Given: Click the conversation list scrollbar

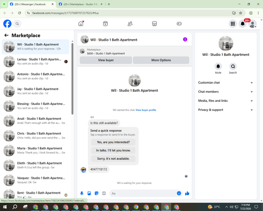Looking at the screenshot, I should (72, 79).
